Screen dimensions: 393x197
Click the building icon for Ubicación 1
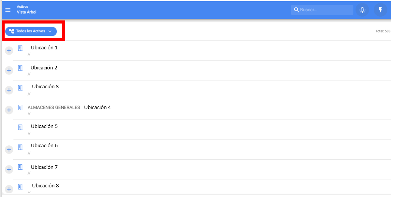tap(20, 49)
